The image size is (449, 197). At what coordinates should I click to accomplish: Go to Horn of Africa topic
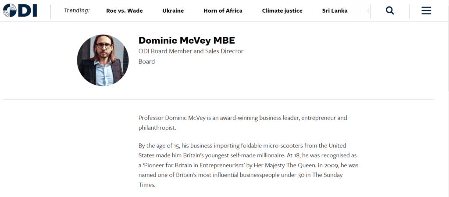(x=223, y=11)
